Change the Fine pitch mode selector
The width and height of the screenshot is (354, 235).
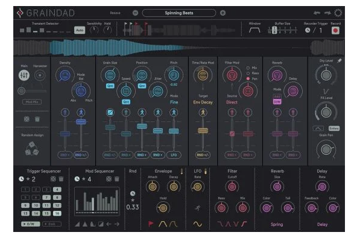pos(174,102)
